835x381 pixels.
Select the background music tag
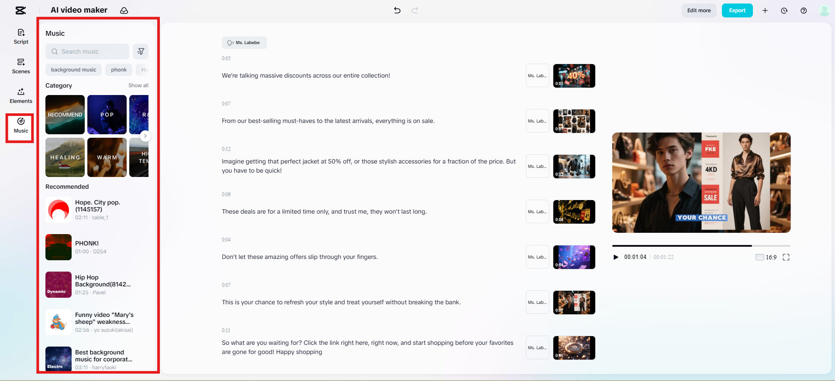[73, 70]
